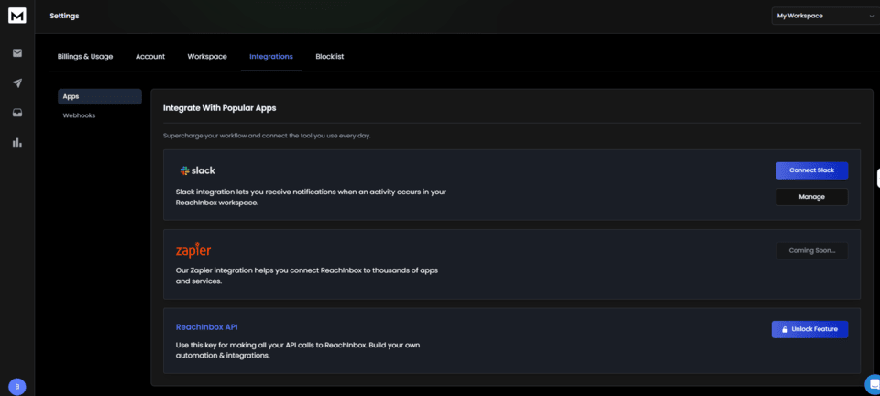This screenshot has width=880, height=396.
Task: Open the mail envelope sidebar icon
Action: pos(16,53)
